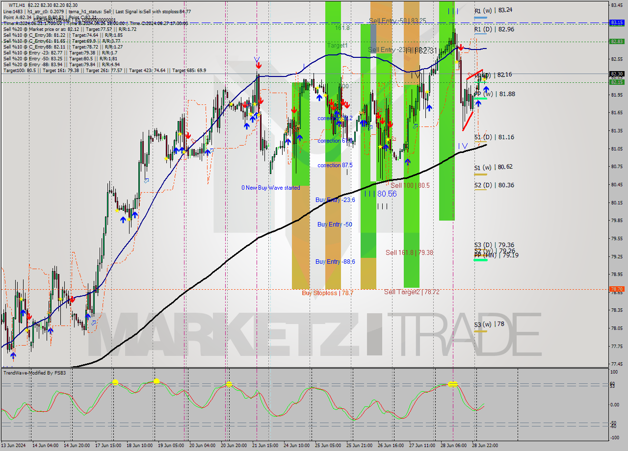Select the S1 (D) | 81.16 pivot label
The height and width of the screenshot is (451, 628).
494,137
